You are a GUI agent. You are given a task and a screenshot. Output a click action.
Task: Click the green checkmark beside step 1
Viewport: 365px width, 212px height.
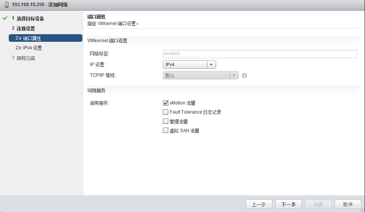click(x=5, y=18)
